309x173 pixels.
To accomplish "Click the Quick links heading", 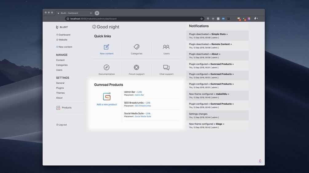I will coord(102,36).
